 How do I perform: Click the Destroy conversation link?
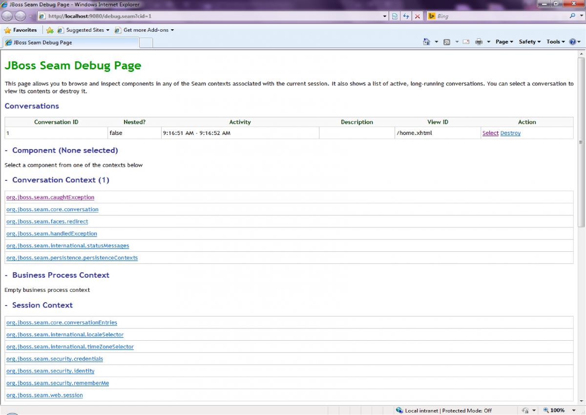click(x=510, y=133)
